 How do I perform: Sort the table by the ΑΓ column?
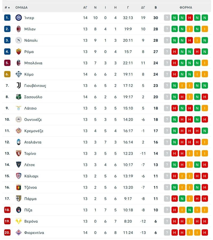[x=85, y=7]
